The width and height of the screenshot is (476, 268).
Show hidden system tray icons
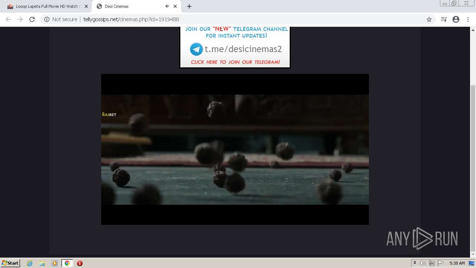pyautogui.click(x=415, y=263)
